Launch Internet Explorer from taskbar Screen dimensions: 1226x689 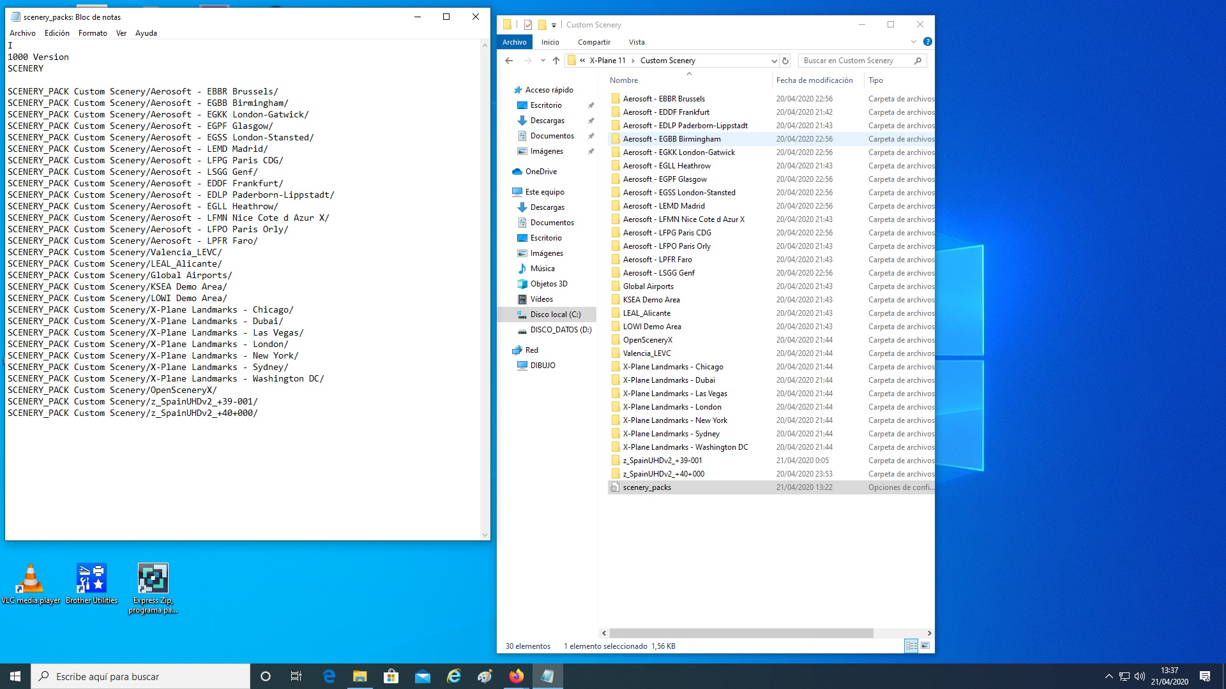(453, 676)
